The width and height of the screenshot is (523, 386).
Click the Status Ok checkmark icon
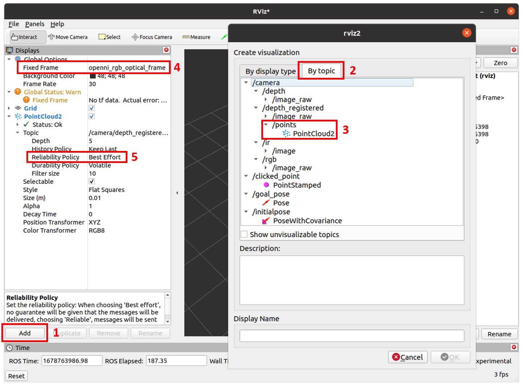(x=26, y=125)
